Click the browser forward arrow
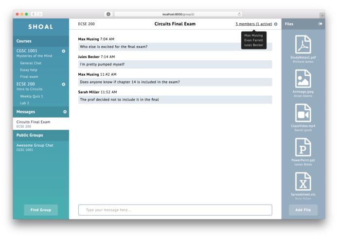The image size is (338, 240). [40, 14]
